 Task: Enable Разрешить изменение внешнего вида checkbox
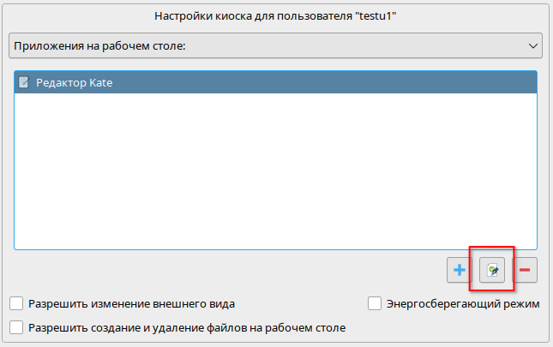coord(16,303)
